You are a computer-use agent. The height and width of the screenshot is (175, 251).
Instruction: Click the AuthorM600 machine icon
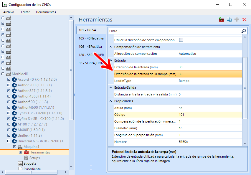(14, 108)
